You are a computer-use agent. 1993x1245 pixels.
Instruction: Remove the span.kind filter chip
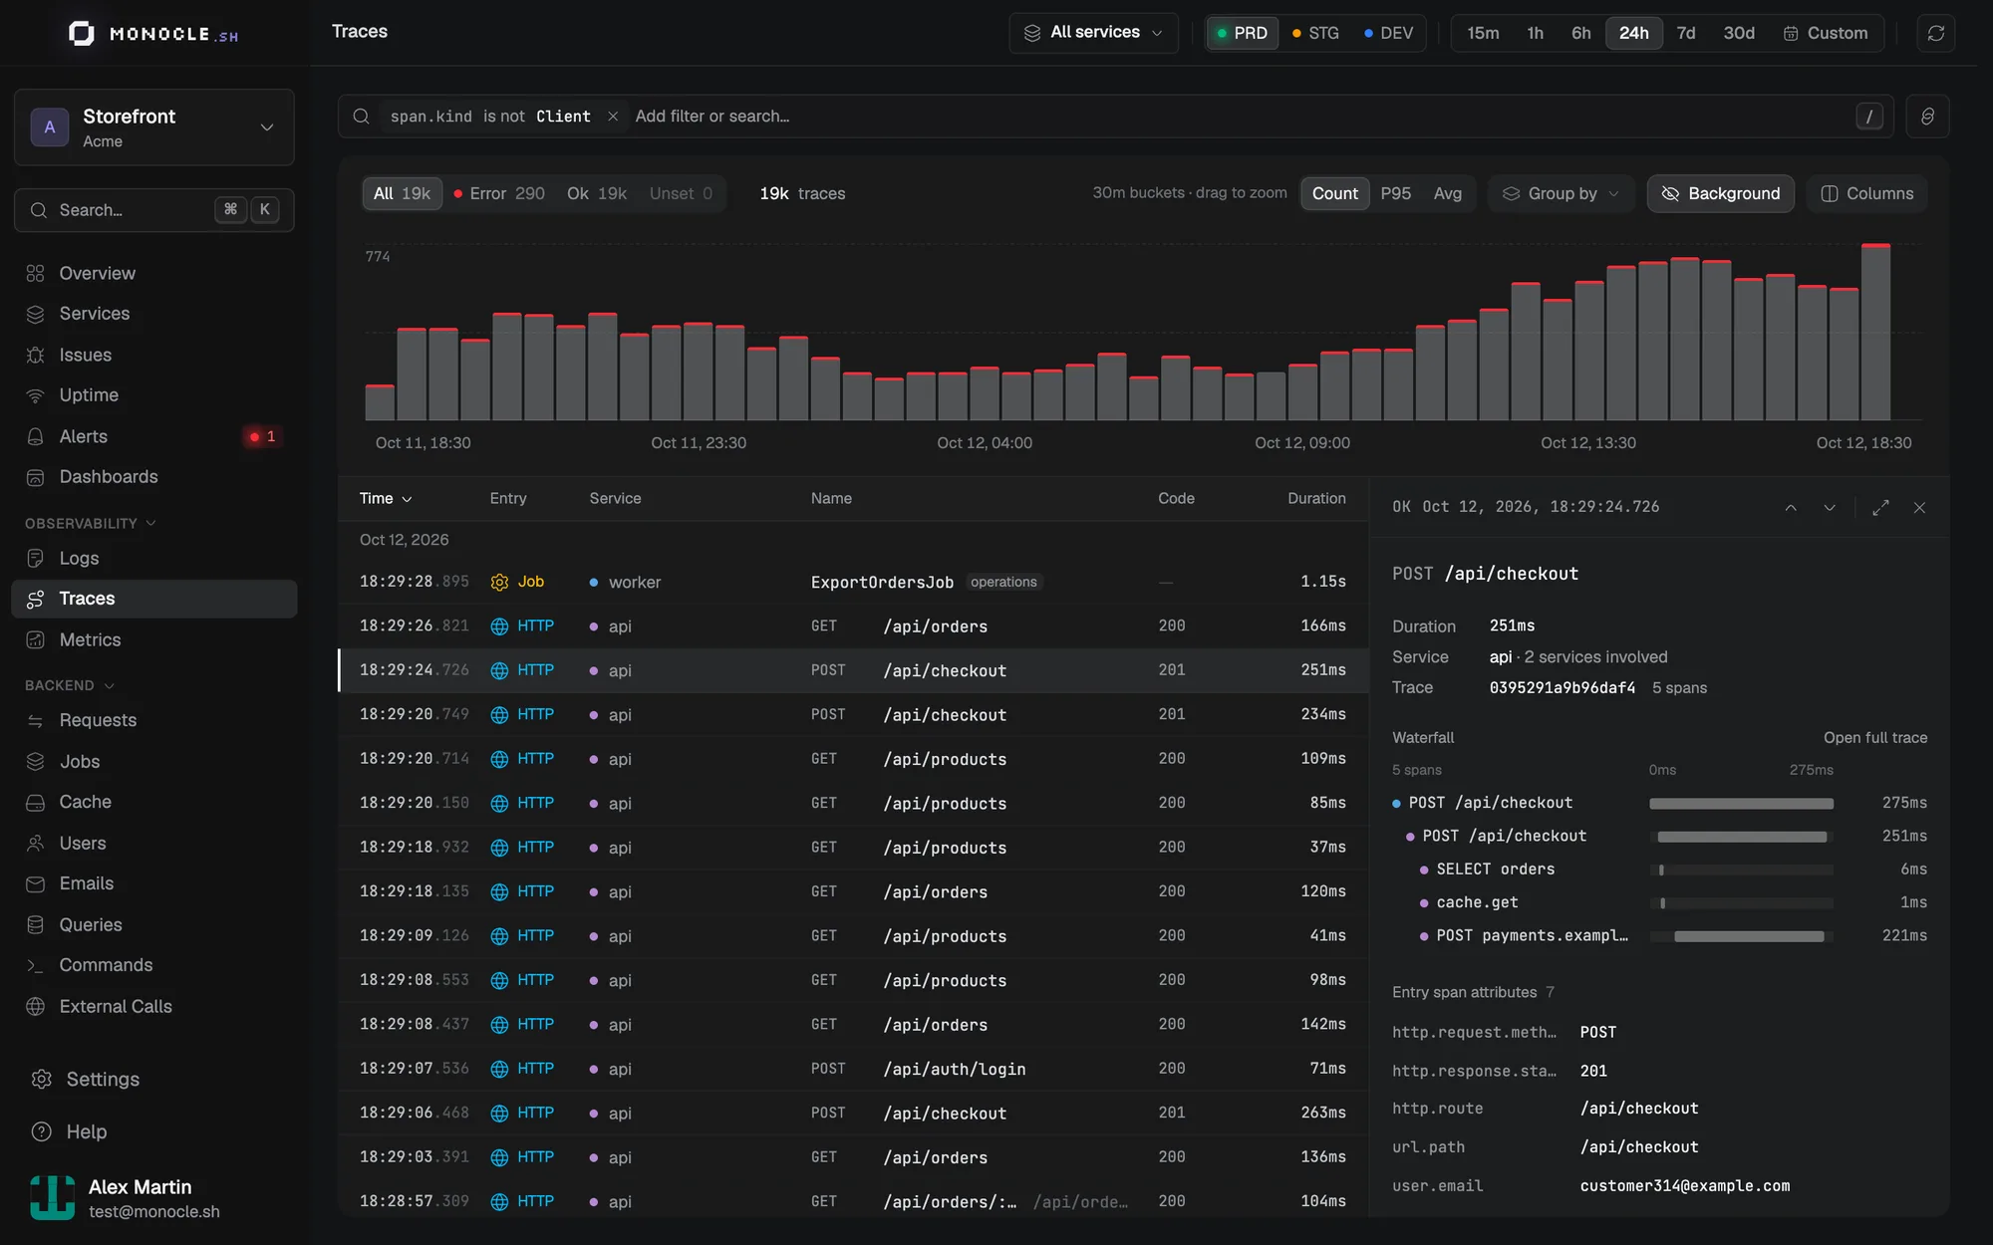click(x=613, y=117)
